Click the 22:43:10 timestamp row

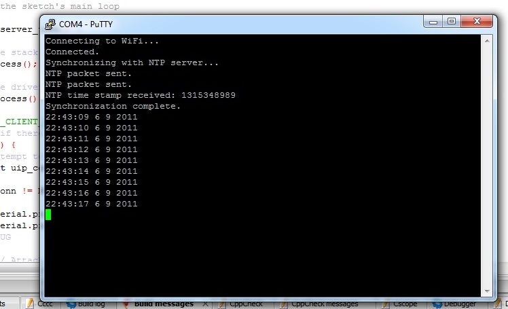pyautogui.click(x=92, y=128)
